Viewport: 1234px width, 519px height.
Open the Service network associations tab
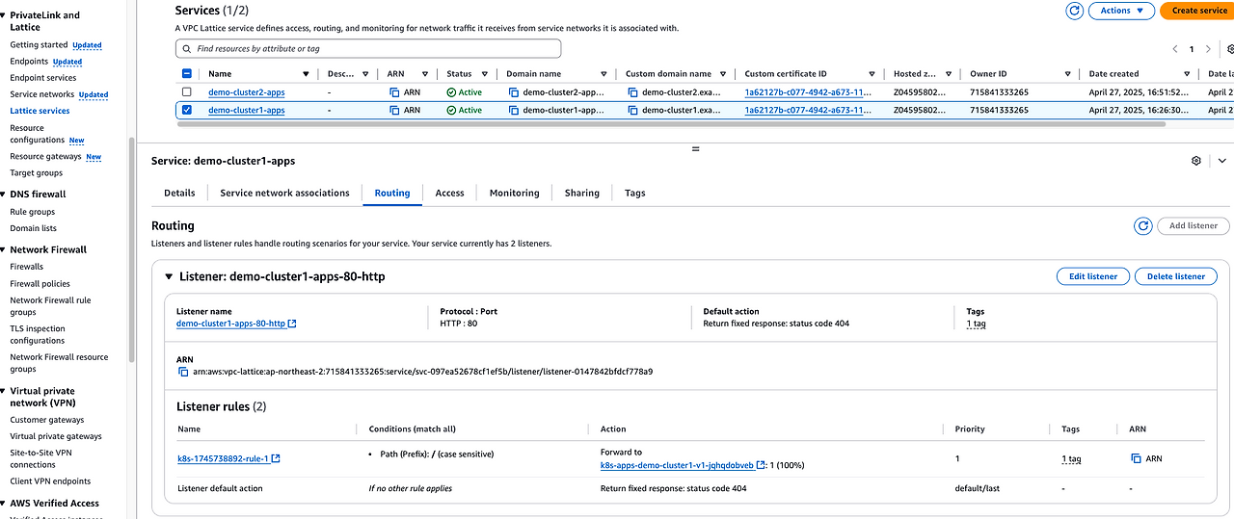tap(284, 193)
